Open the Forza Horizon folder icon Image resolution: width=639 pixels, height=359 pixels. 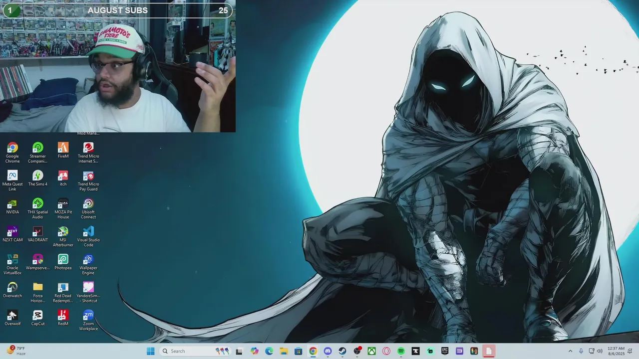coord(38,292)
